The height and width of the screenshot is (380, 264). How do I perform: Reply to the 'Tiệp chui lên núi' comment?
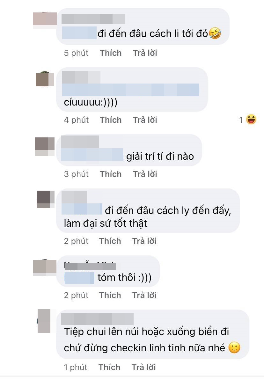143,367
